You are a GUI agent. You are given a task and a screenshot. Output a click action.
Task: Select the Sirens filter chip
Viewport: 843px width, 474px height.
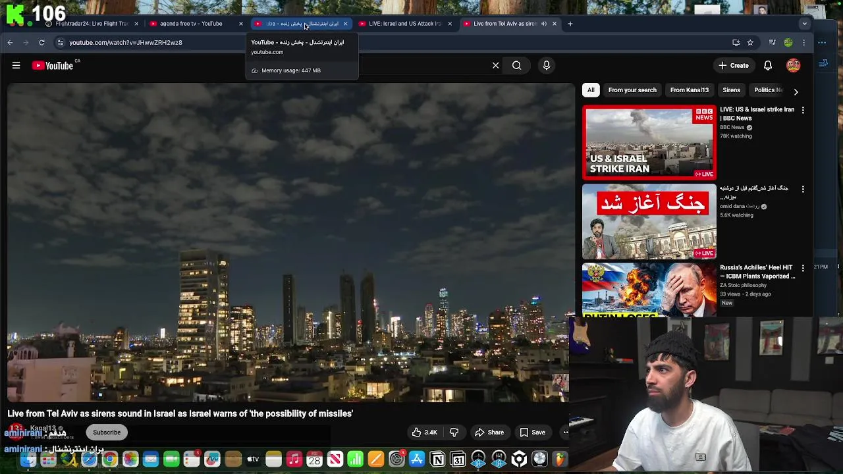tap(731, 90)
